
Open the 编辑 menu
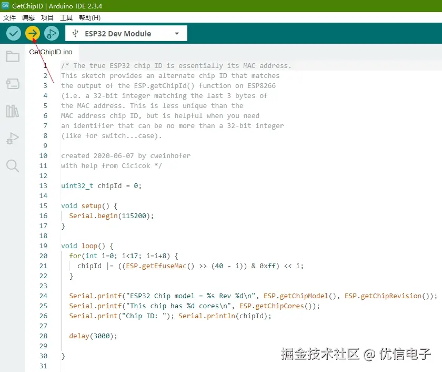28,18
